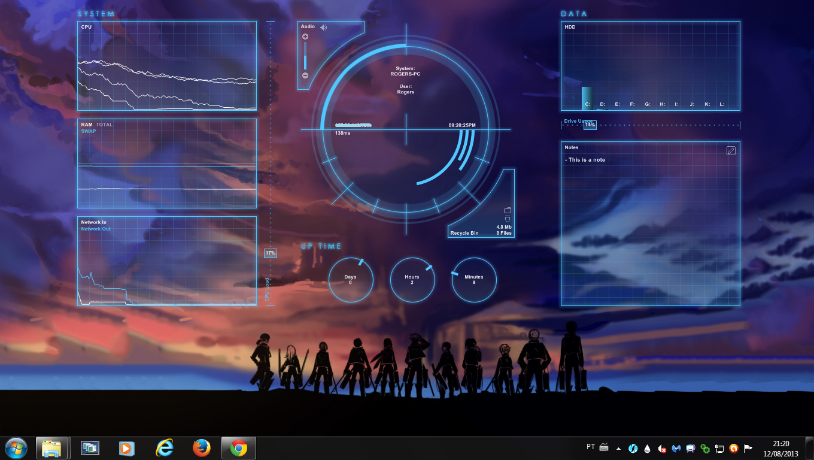This screenshot has width=814, height=460.
Task: Open the network connection tray icon
Action: pyautogui.click(x=719, y=448)
